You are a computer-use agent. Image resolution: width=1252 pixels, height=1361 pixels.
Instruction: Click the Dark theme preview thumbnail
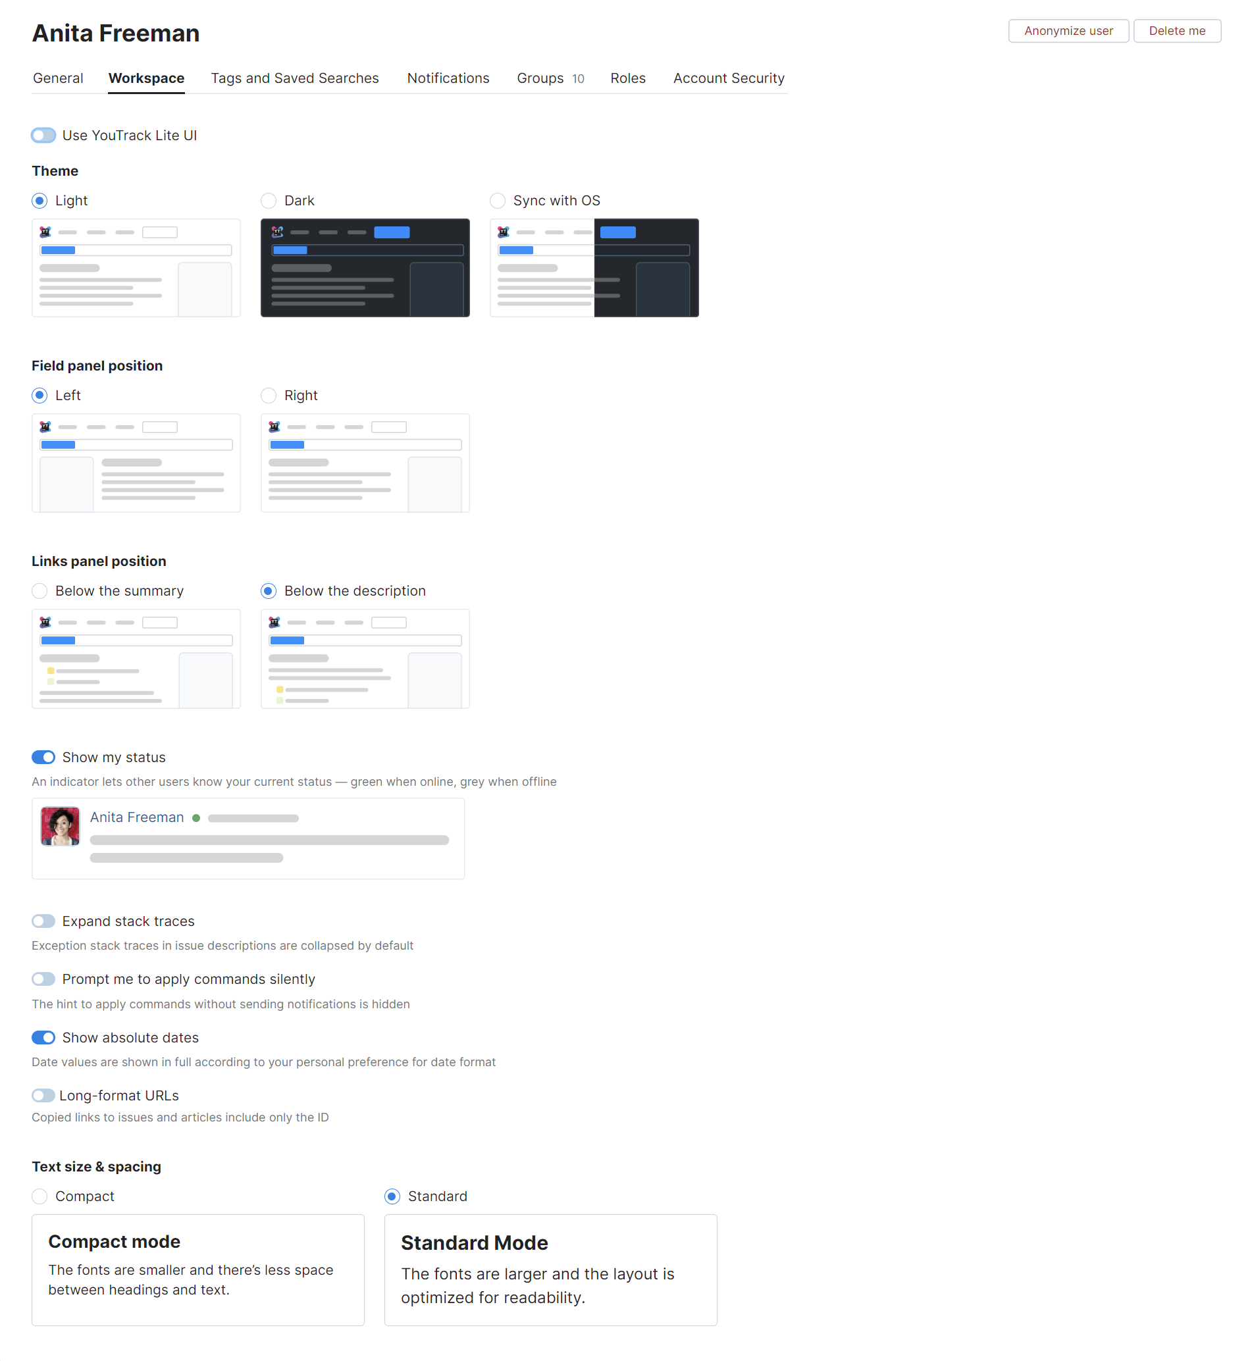pyautogui.click(x=365, y=268)
